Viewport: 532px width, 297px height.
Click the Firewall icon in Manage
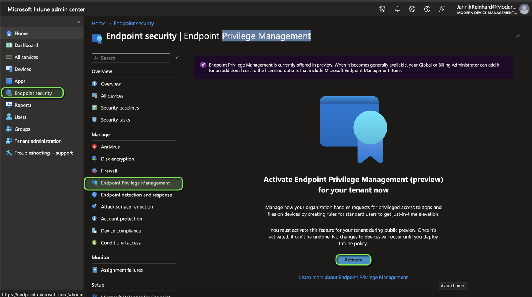[x=95, y=171]
